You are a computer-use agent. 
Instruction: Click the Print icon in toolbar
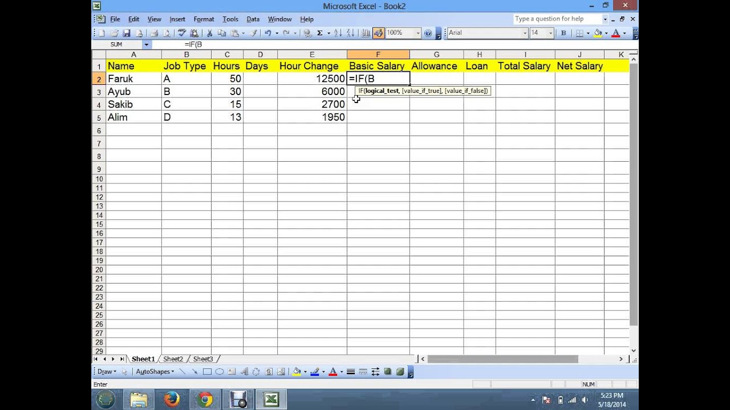pyautogui.click(x=154, y=33)
